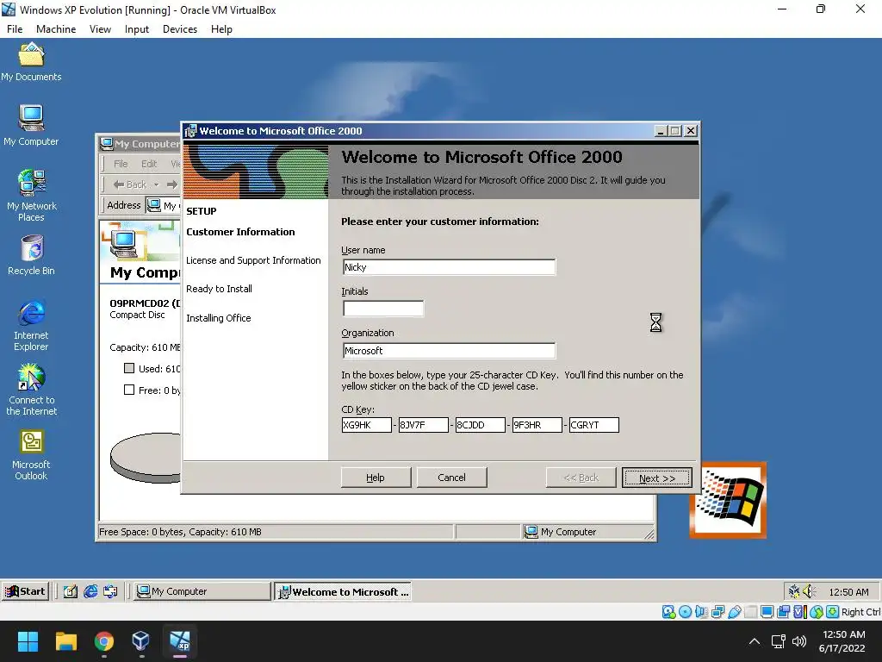
Task: Show hidden tray icons chevron
Action: [755, 641]
